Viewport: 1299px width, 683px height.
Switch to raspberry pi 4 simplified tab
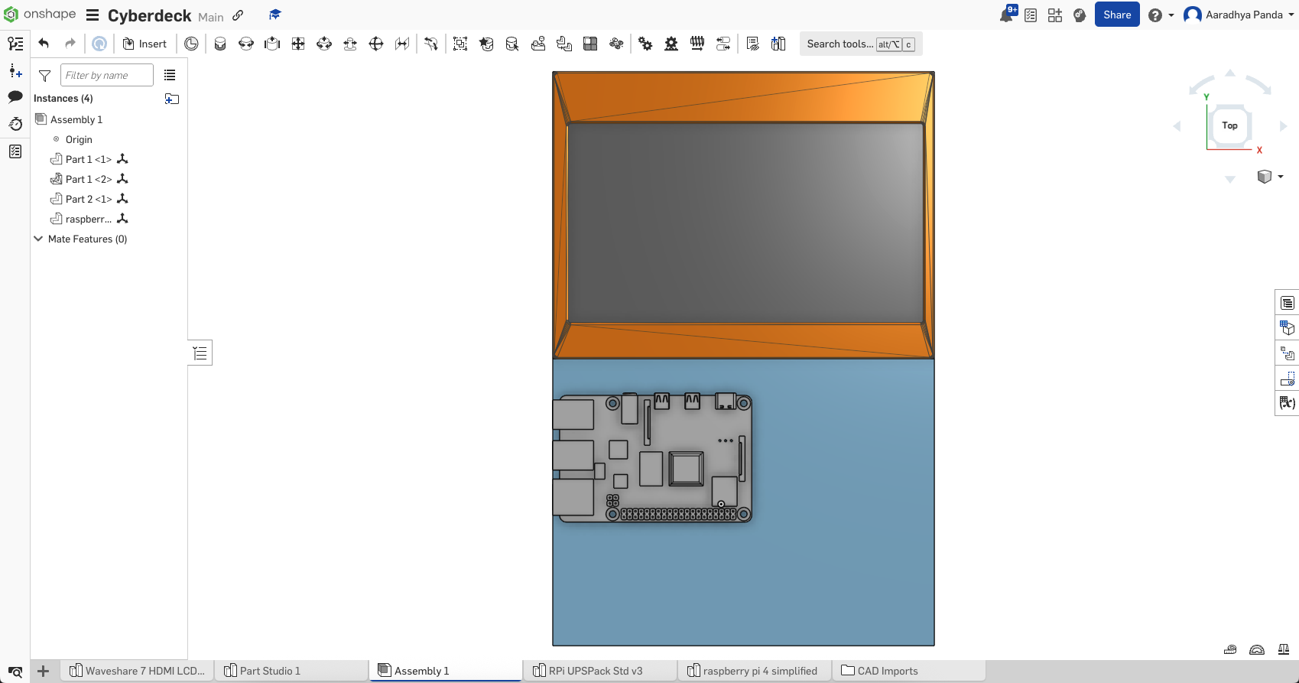point(752,671)
